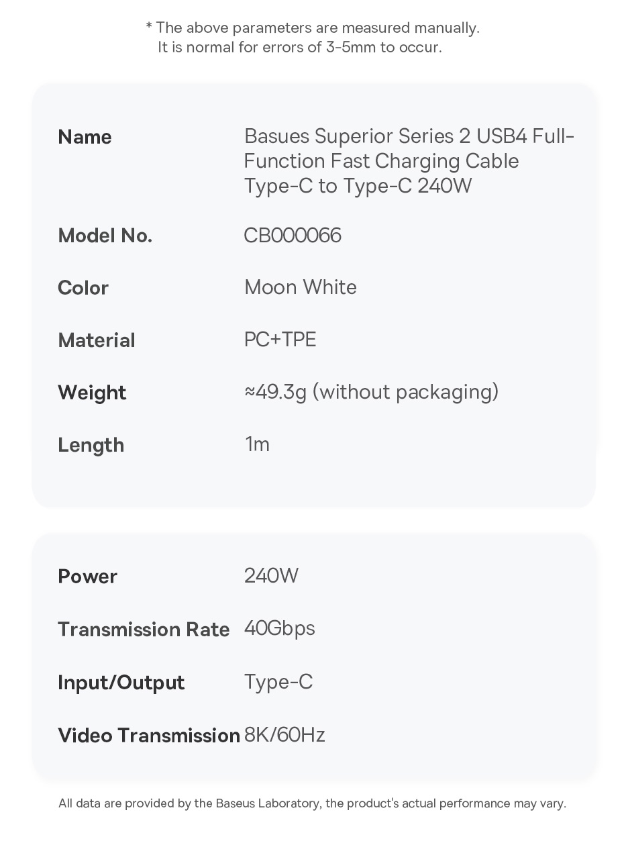
Task: Click the Color label
Action: (83, 288)
